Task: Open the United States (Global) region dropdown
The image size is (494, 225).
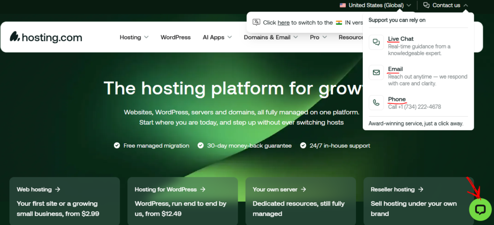Action: tap(375, 5)
